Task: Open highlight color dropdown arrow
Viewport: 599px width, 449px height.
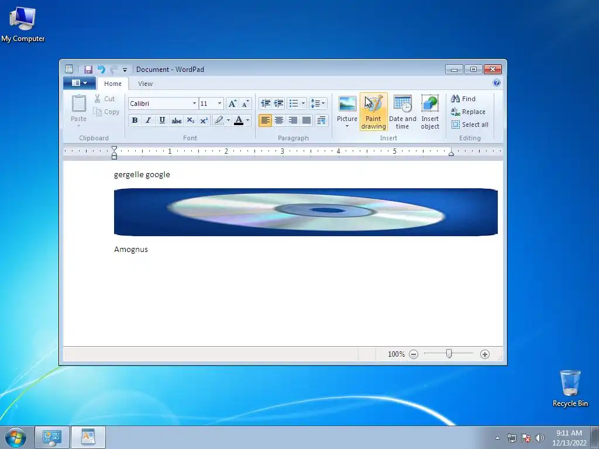Action: [x=229, y=120]
